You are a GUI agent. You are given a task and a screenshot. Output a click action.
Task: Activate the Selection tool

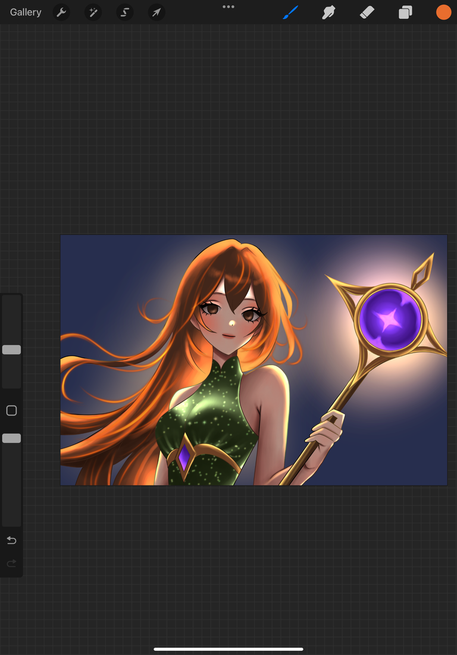[125, 12]
